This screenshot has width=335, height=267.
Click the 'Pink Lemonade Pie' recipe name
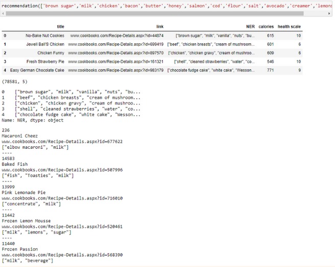[x=23, y=193]
